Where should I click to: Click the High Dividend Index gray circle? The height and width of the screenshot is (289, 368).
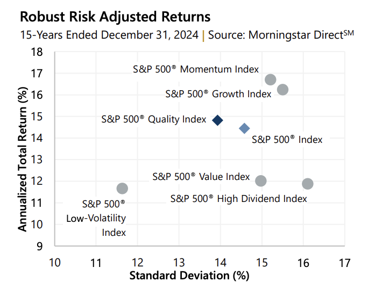pyautogui.click(x=308, y=184)
